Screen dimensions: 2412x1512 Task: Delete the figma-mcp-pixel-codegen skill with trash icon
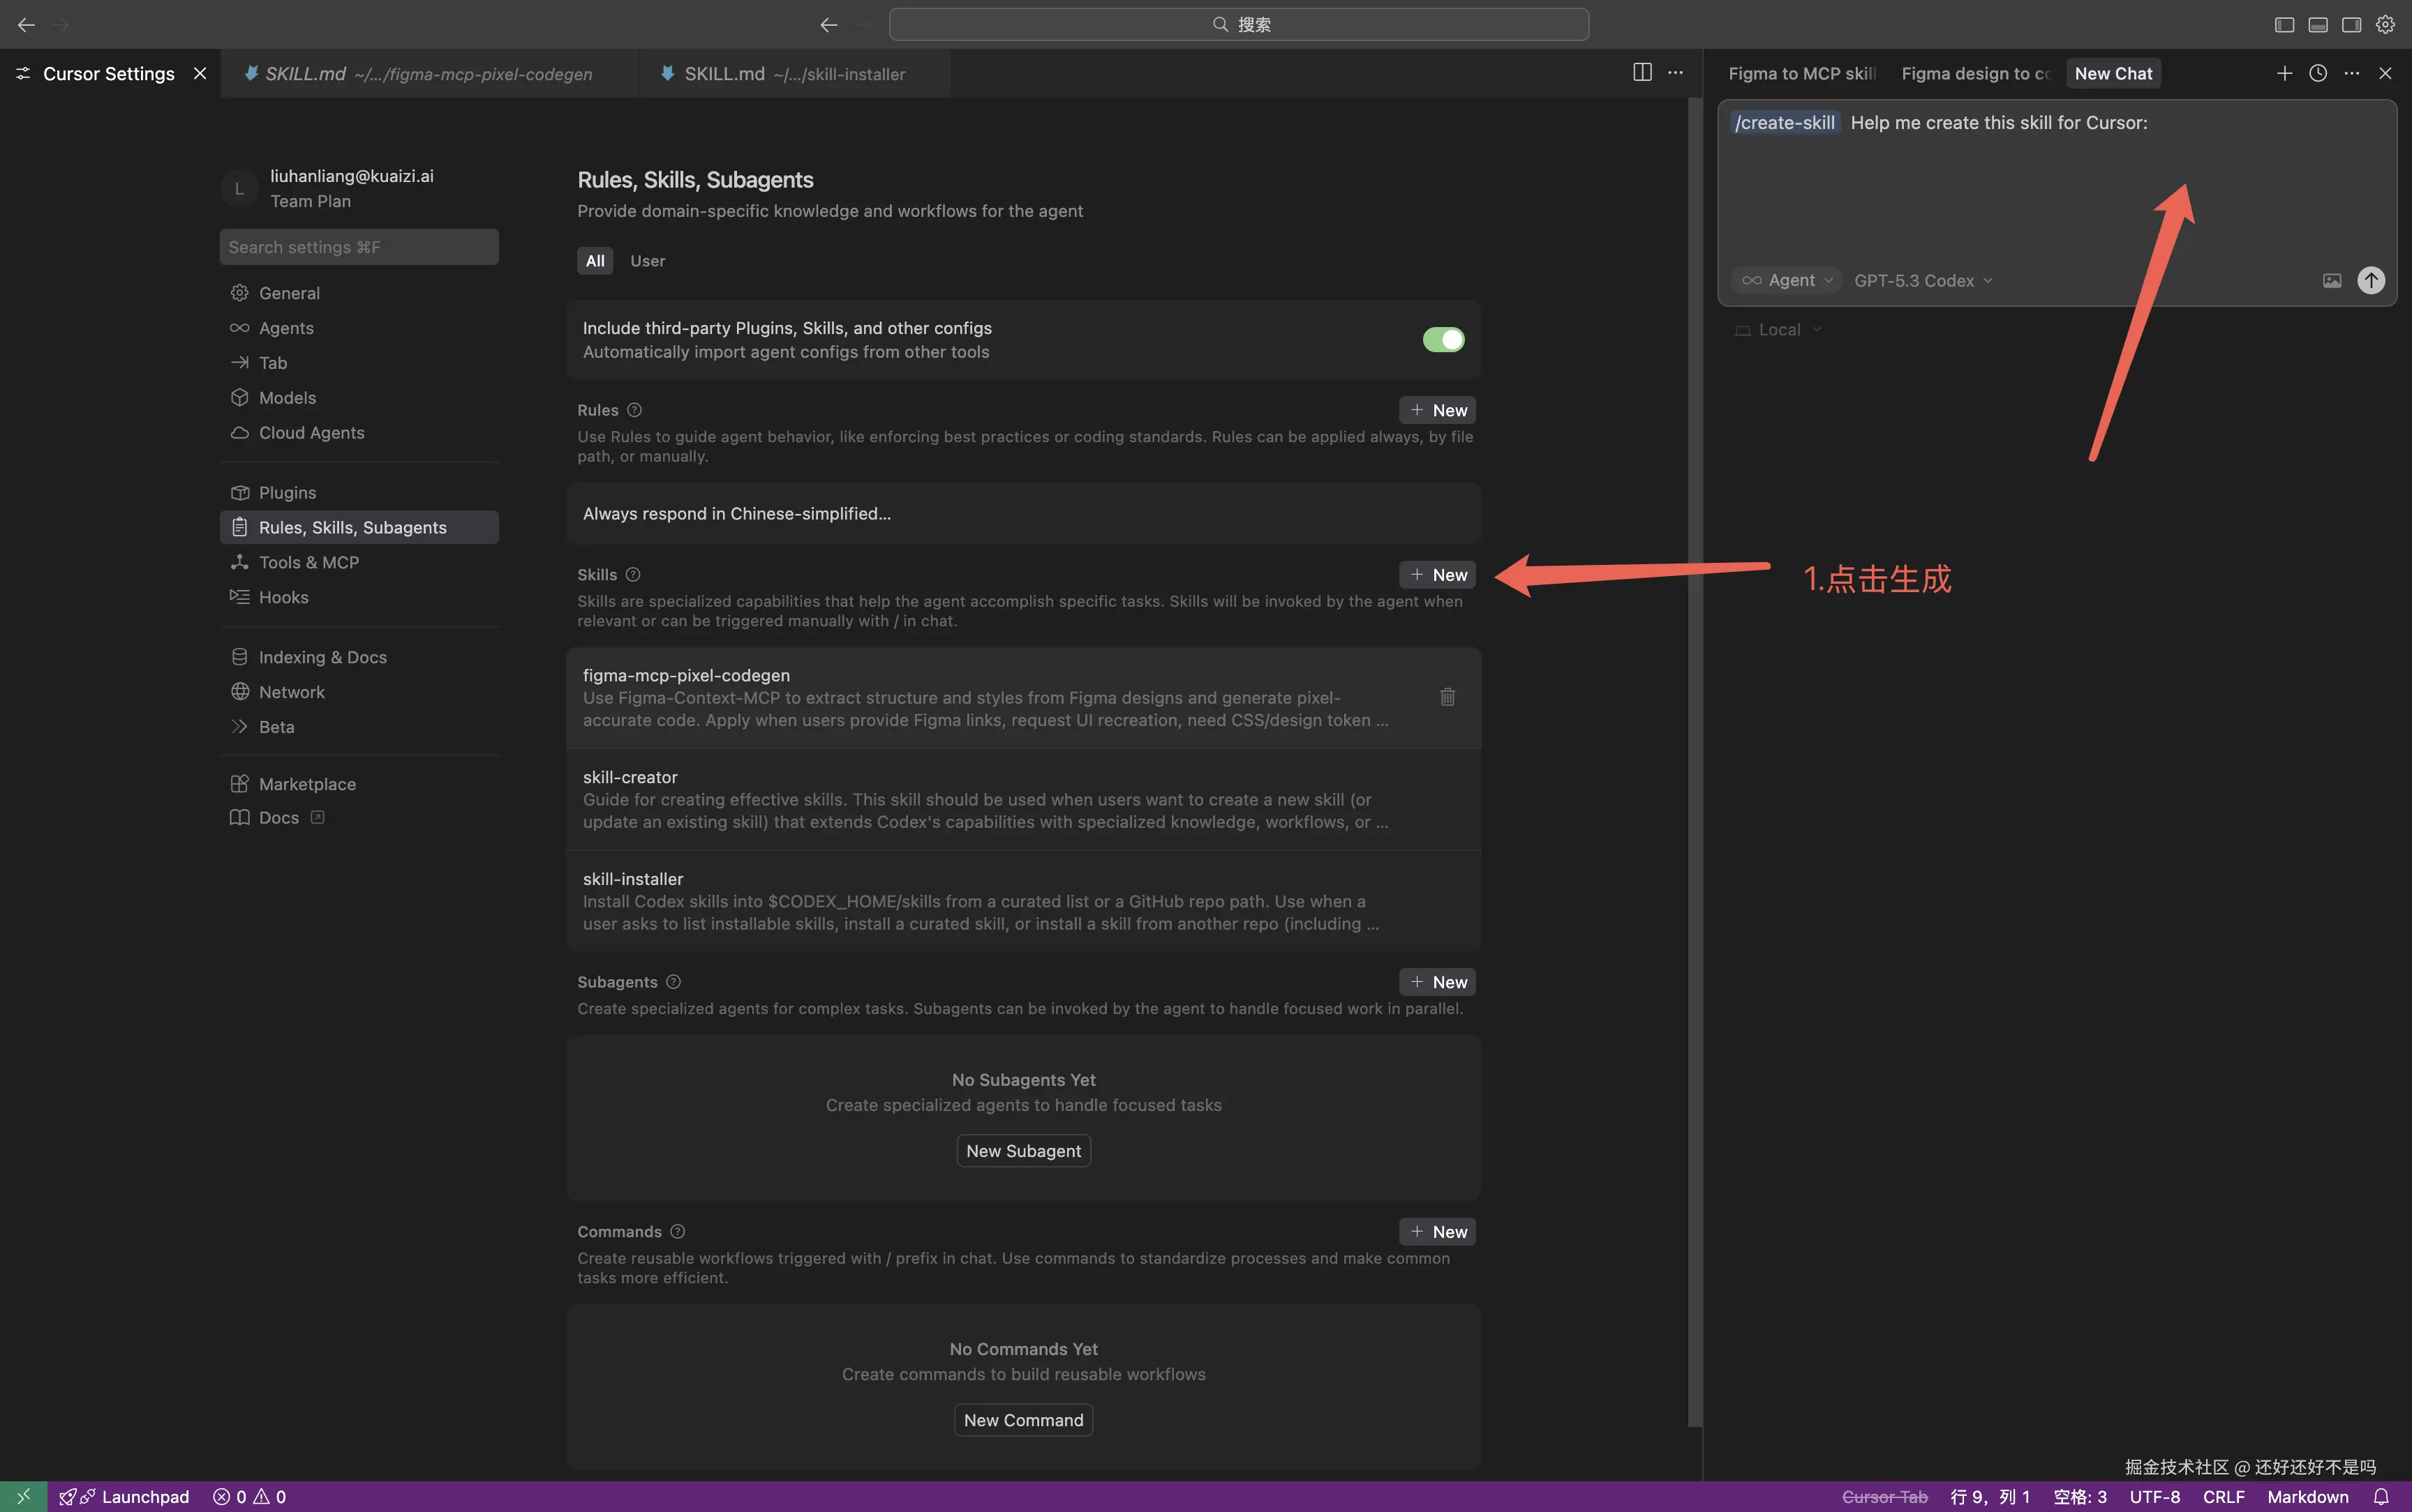(x=1447, y=697)
